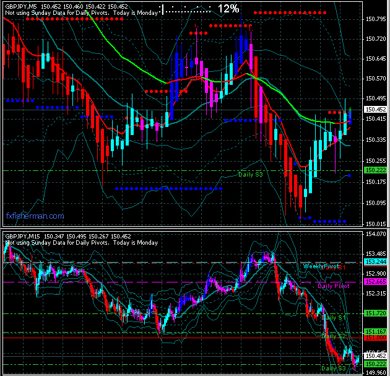Click the green 151.167 level tag
Image resolution: width=390 pixels, height=376 pixels.
click(x=376, y=331)
